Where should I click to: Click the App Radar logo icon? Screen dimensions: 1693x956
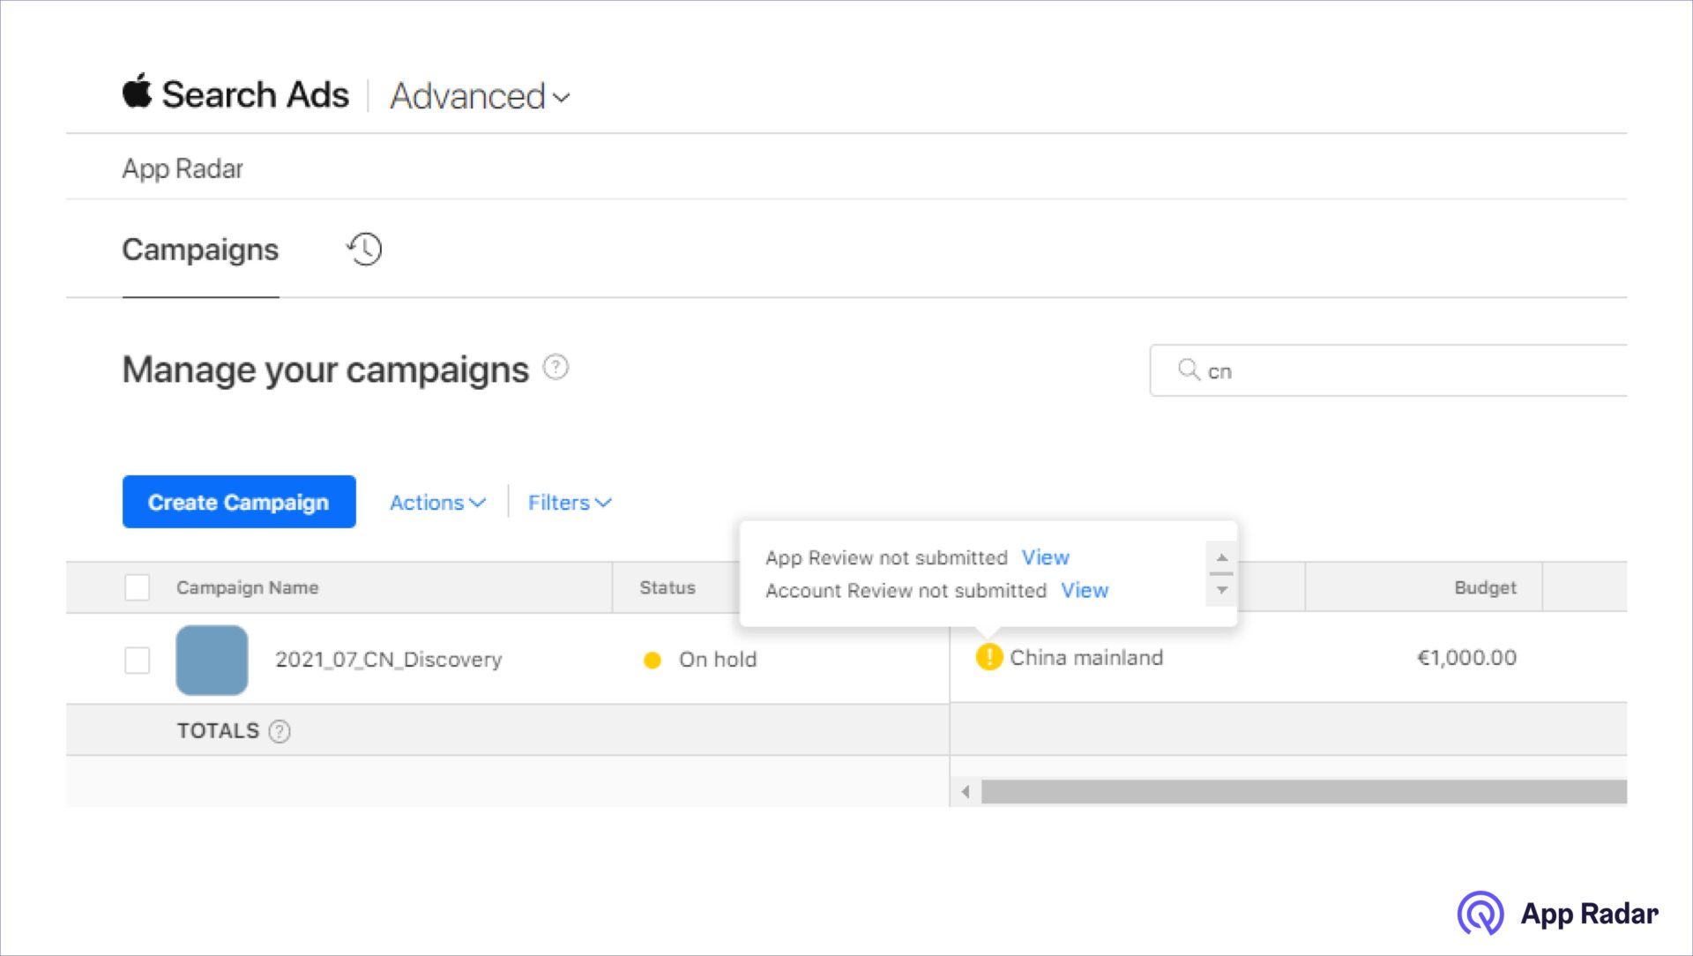pos(1481,914)
